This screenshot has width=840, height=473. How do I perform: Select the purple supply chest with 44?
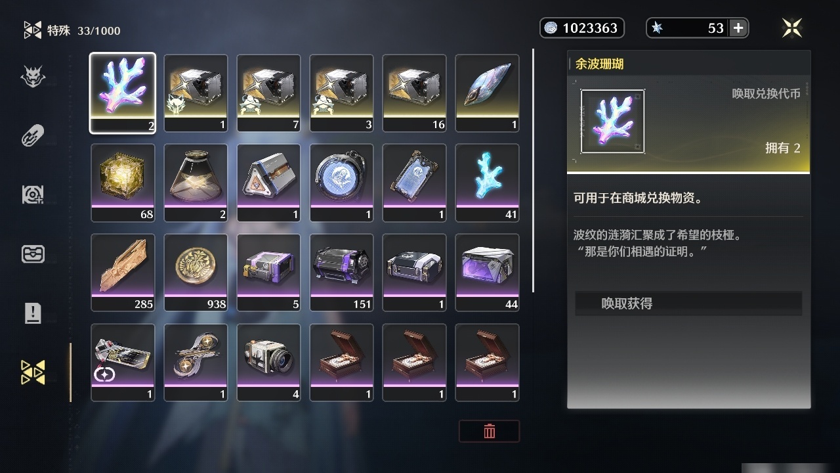tap(487, 273)
